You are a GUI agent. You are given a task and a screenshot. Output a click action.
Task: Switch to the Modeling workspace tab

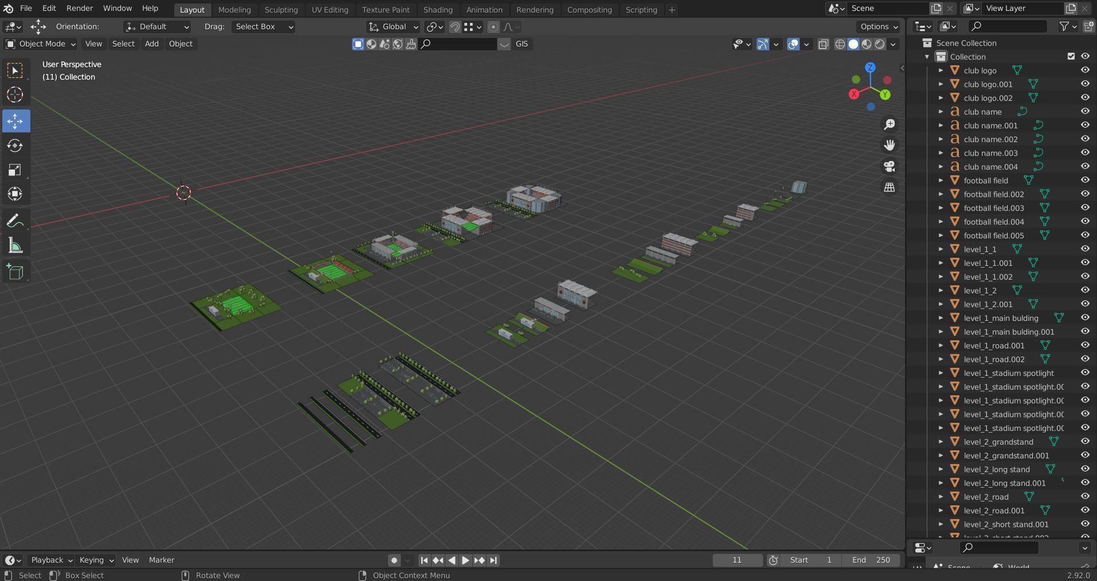(x=234, y=10)
